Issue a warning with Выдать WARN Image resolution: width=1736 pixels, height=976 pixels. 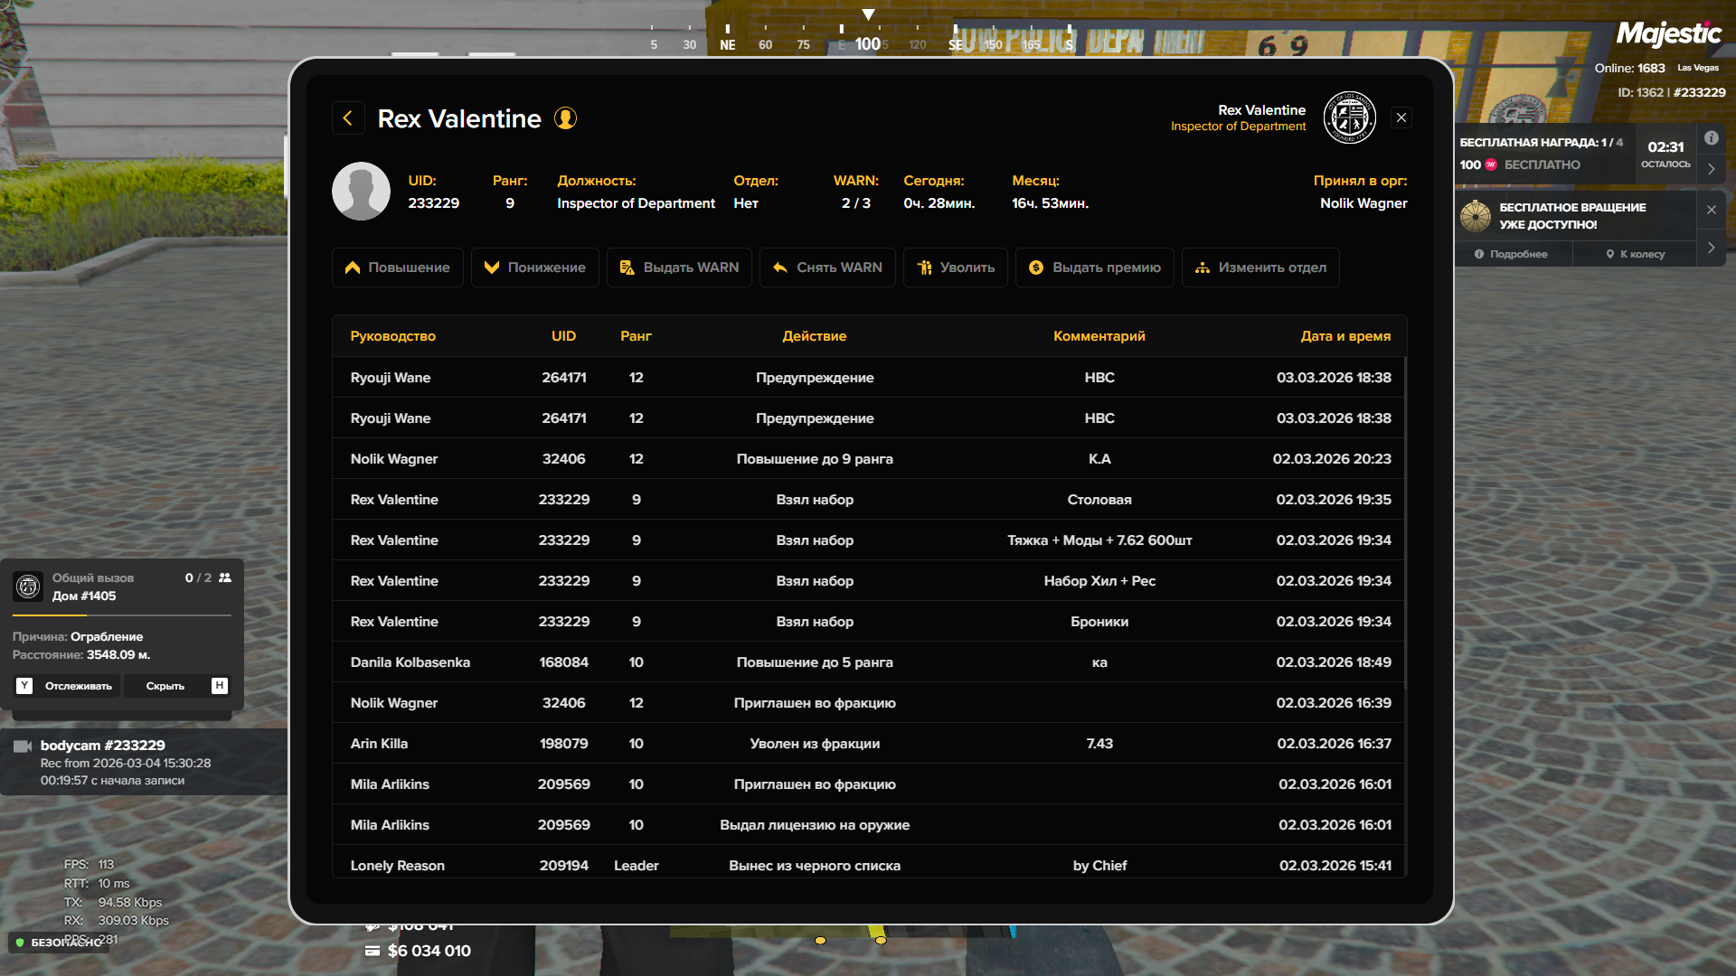click(x=679, y=267)
